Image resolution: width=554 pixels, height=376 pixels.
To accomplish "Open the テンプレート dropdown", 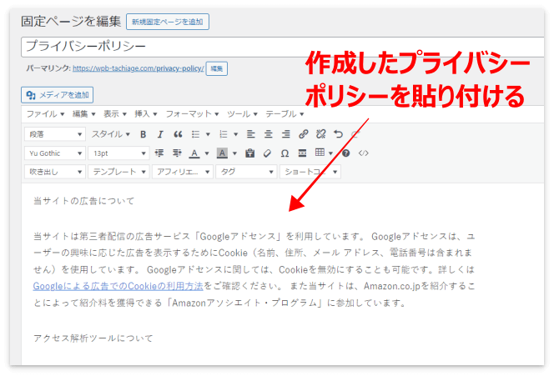I will tap(118, 172).
